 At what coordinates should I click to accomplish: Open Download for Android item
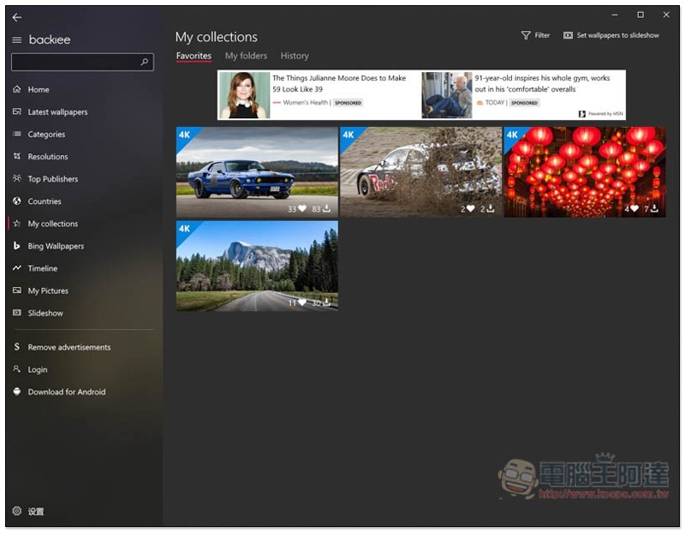[x=66, y=392]
